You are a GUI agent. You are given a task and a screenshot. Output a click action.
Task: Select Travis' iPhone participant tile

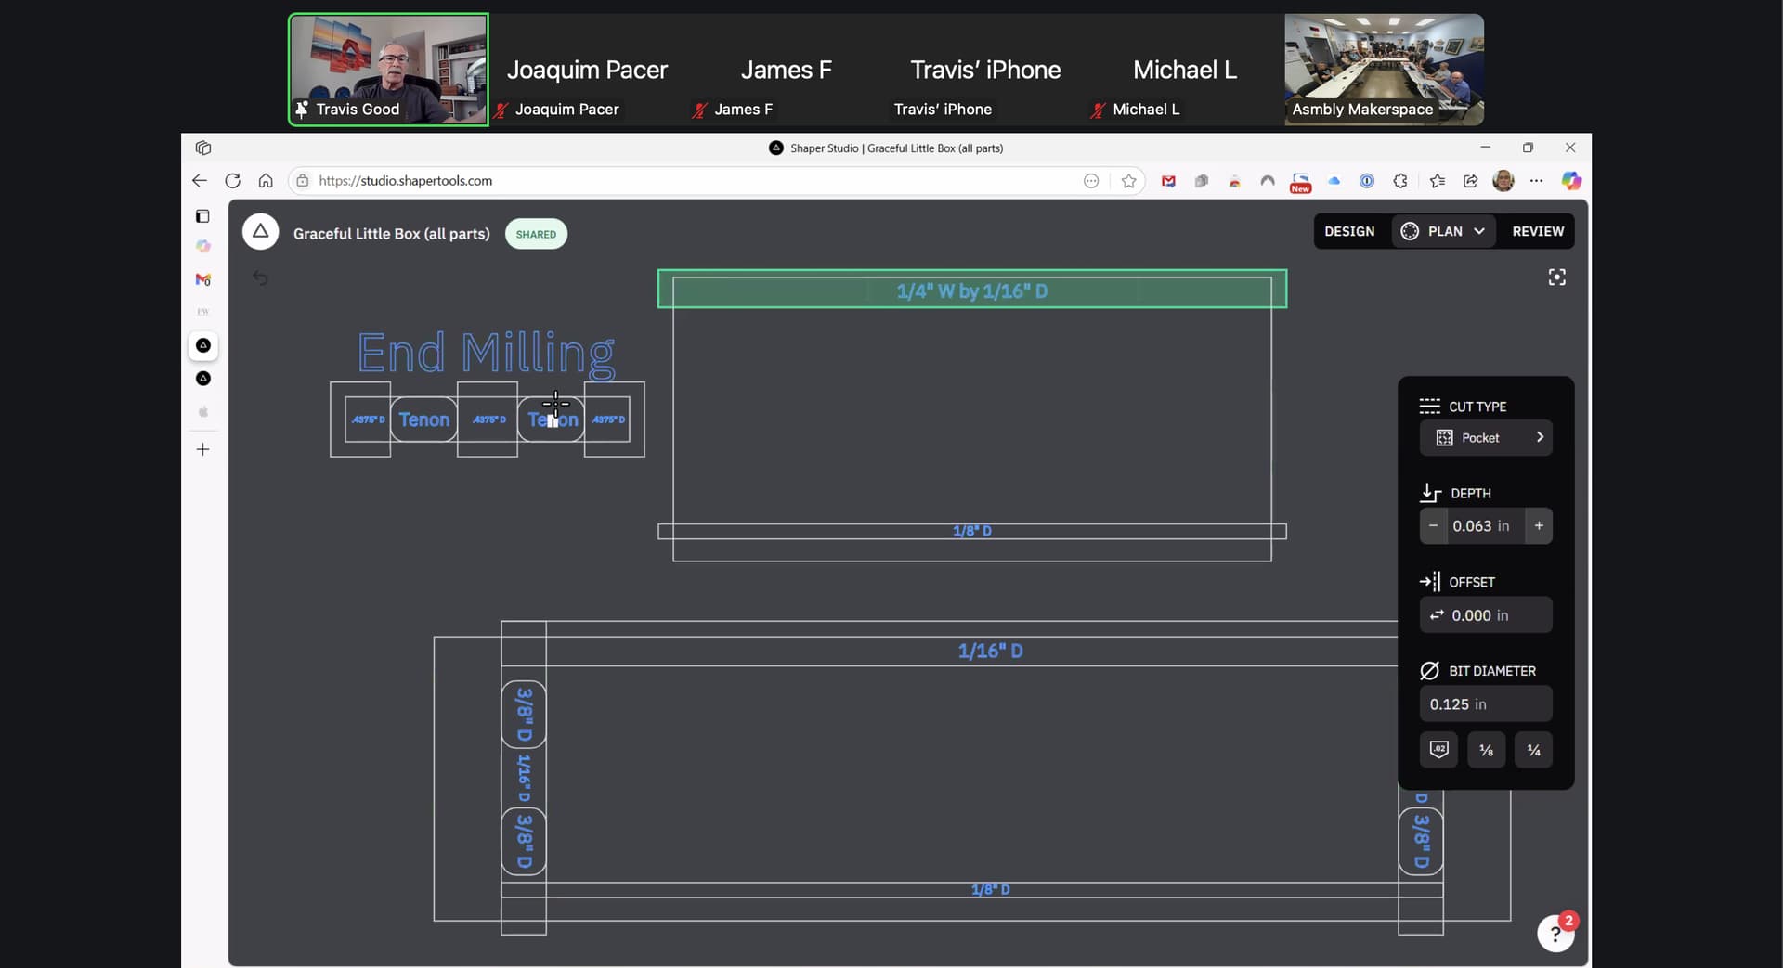pyautogui.click(x=985, y=70)
